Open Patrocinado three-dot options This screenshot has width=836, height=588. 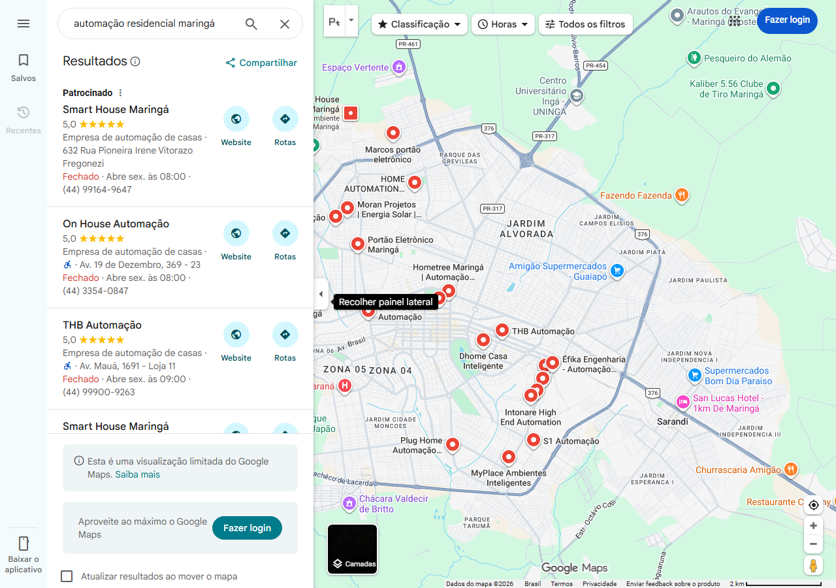point(120,93)
